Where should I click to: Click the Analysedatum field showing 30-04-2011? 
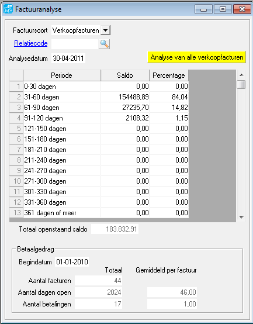(x=68, y=58)
